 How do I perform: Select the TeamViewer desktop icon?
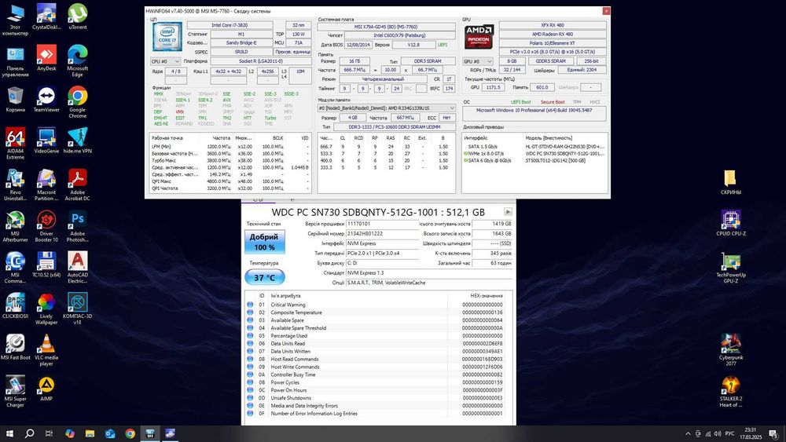(46, 100)
